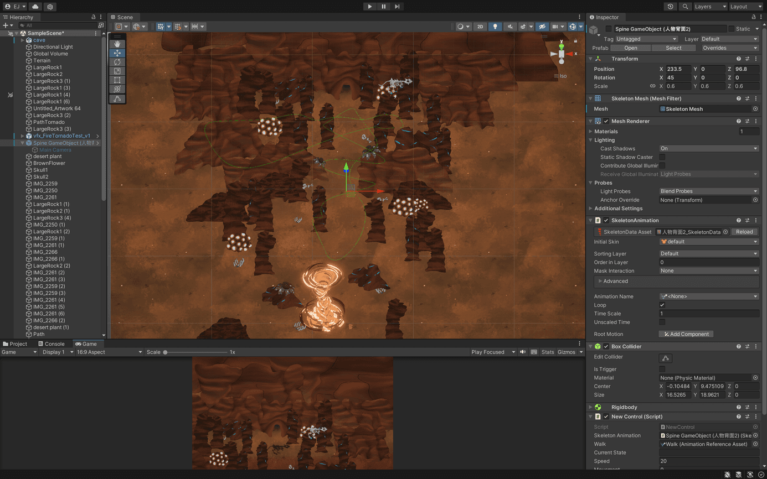Click the prefab Select button
This screenshot has width=767, height=479.
click(674, 48)
